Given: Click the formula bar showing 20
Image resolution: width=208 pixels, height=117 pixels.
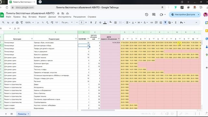Looking at the screenshot, I should (109, 28).
